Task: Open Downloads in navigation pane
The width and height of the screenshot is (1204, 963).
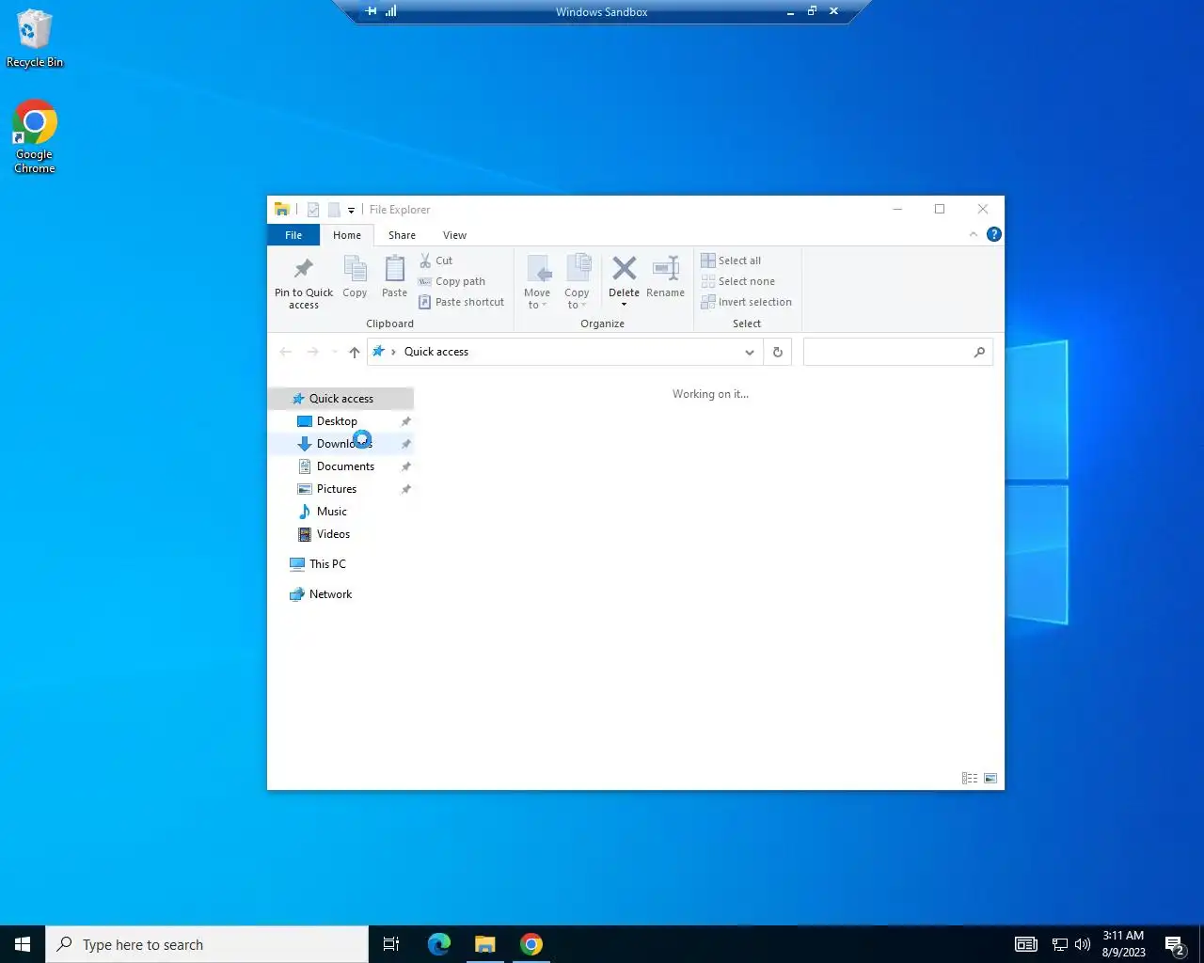Action: pyautogui.click(x=341, y=444)
